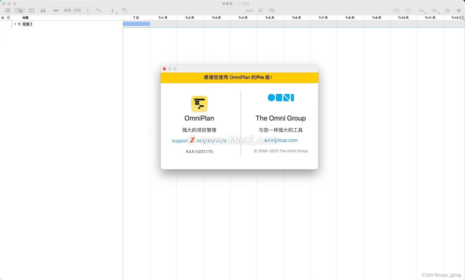Open the Resources view icon

[x=43, y=10]
